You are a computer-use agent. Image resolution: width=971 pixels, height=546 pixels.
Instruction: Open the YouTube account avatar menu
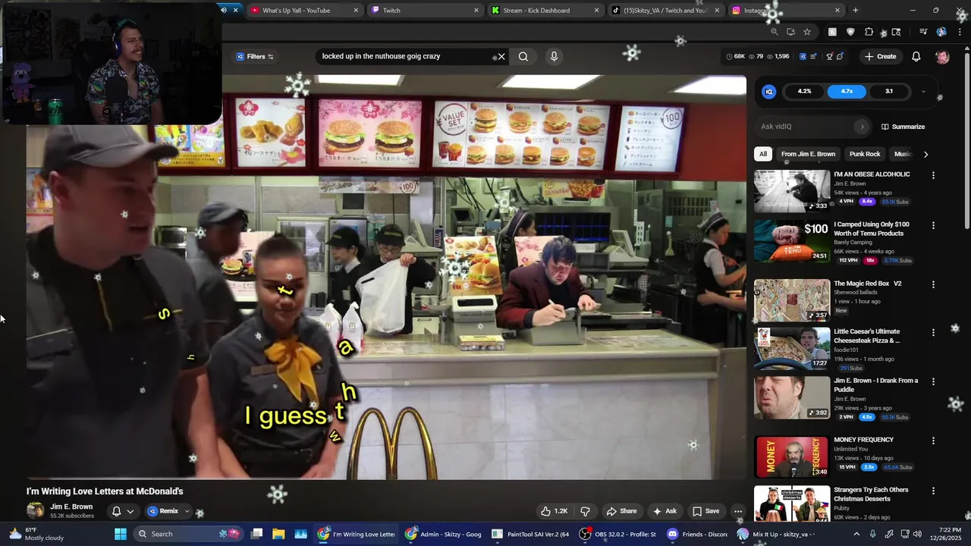[x=942, y=56]
